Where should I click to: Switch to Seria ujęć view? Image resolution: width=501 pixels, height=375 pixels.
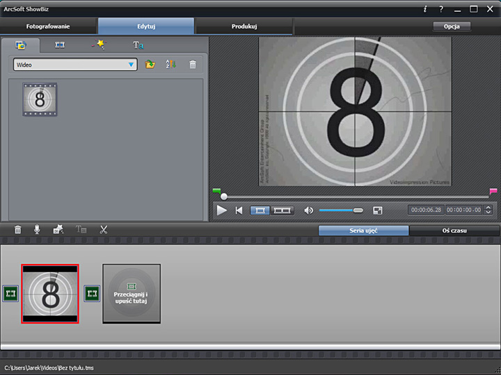(x=364, y=231)
